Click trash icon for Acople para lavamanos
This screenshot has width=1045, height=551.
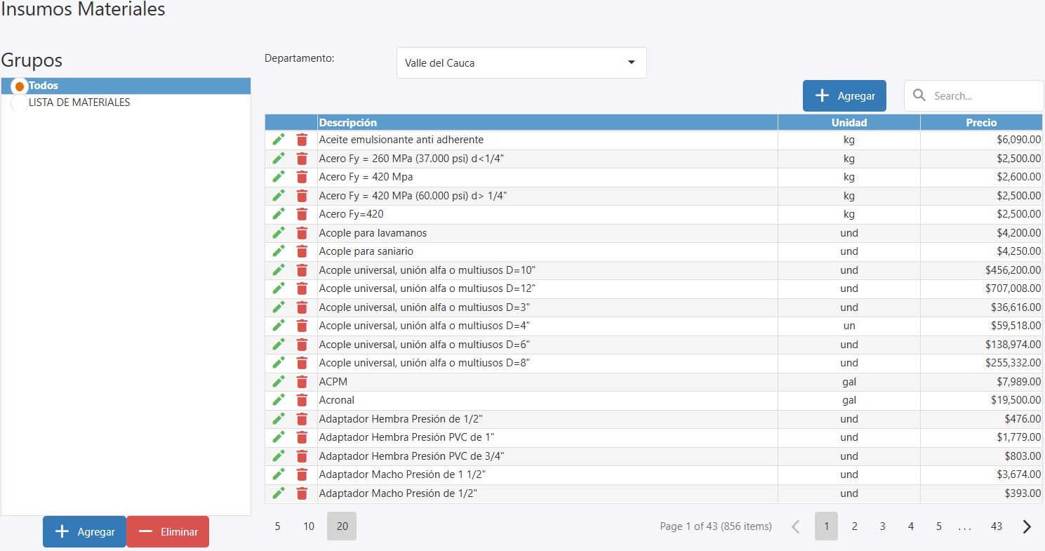pyautogui.click(x=302, y=233)
